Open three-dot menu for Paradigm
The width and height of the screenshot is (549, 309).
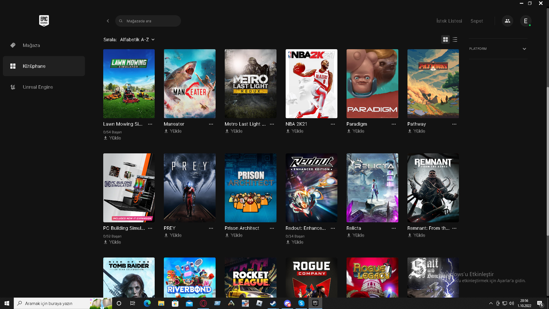tap(394, 124)
